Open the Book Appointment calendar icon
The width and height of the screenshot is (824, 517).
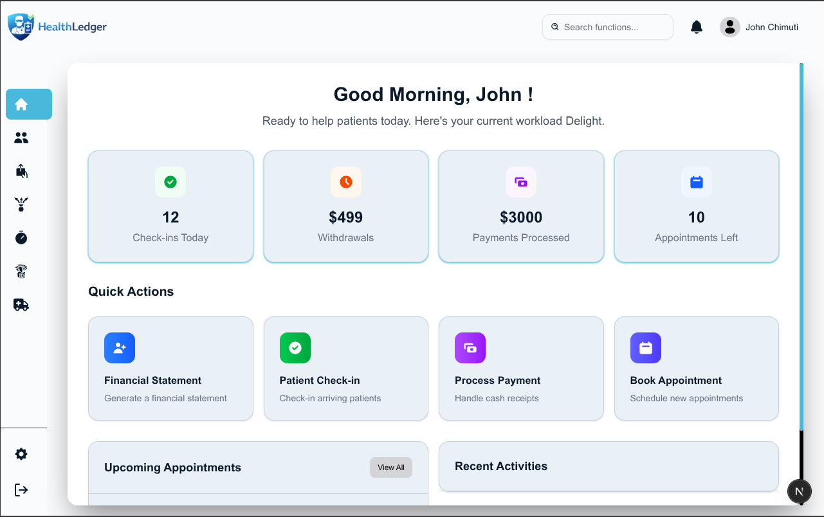pyautogui.click(x=645, y=348)
